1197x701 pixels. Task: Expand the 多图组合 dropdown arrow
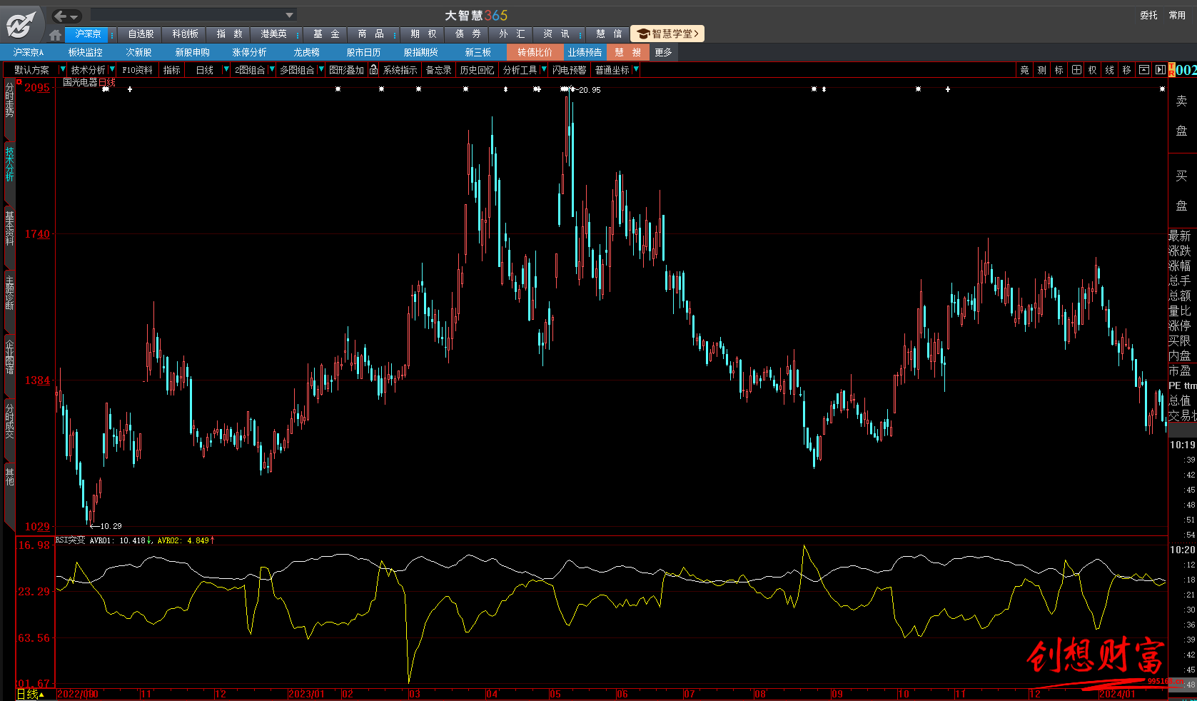321,69
